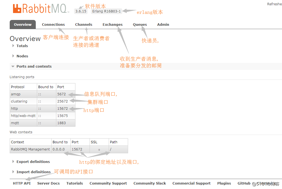Click the Path column header
This screenshot has width=282, height=189.
coord(118,142)
